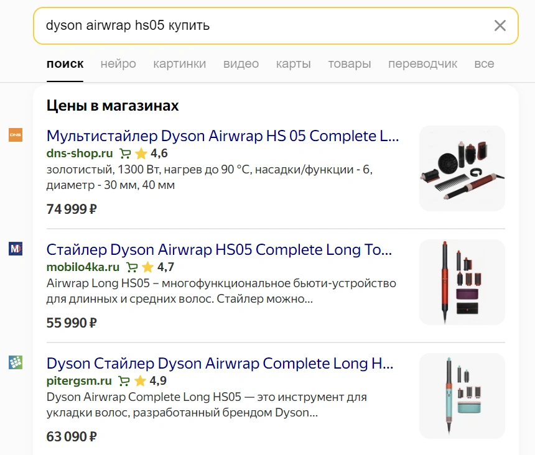535x455 pixels.
Task: Open the карты search tab
Action: click(x=293, y=63)
